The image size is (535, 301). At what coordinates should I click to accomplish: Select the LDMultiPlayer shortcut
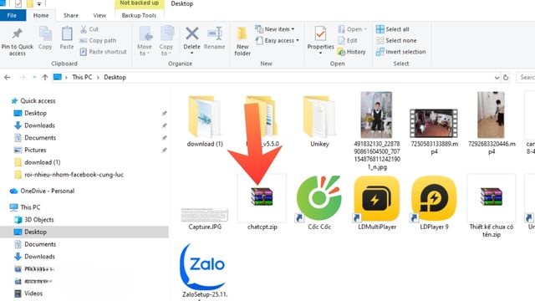click(377, 202)
